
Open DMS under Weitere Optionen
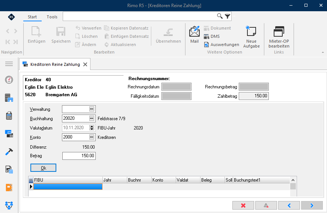click(212, 36)
